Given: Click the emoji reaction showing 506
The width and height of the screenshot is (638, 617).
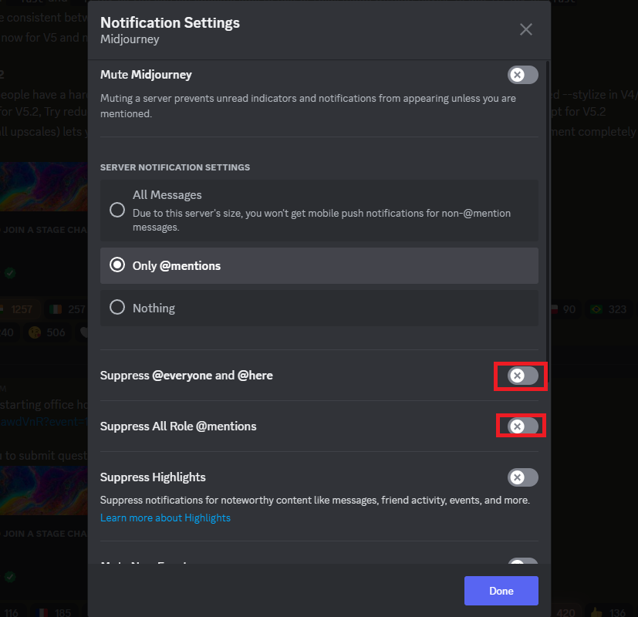Looking at the screenshot, I should coord(46,332).
